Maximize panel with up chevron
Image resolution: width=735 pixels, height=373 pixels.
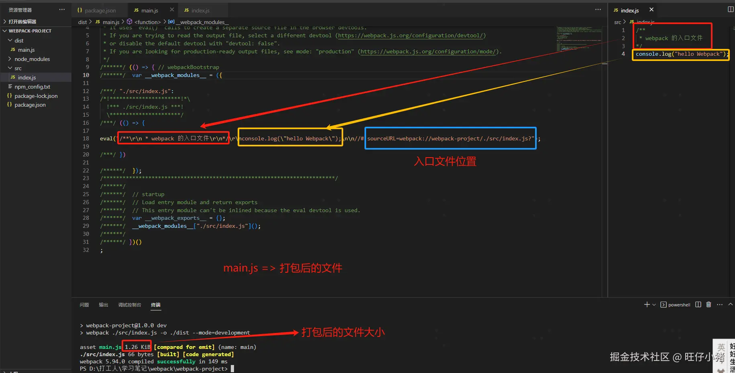[x=731, y=304]
